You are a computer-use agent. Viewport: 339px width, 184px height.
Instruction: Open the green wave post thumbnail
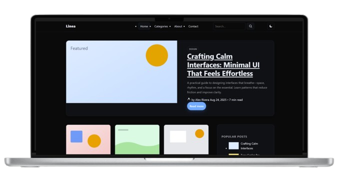(x=137, y=139)
